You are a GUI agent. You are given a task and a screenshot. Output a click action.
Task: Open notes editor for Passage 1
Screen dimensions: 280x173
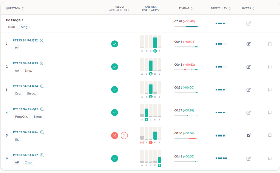tap(248, 23)
